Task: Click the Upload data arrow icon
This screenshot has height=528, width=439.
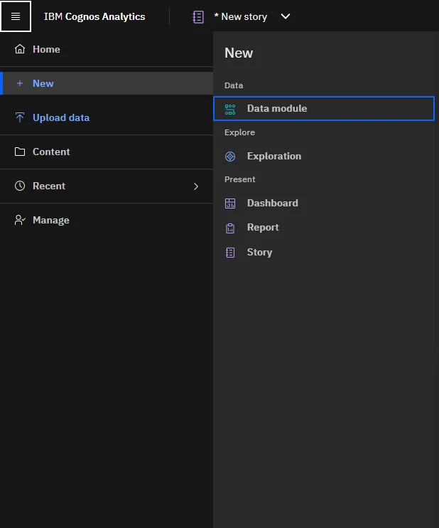Action: (20, 117)
